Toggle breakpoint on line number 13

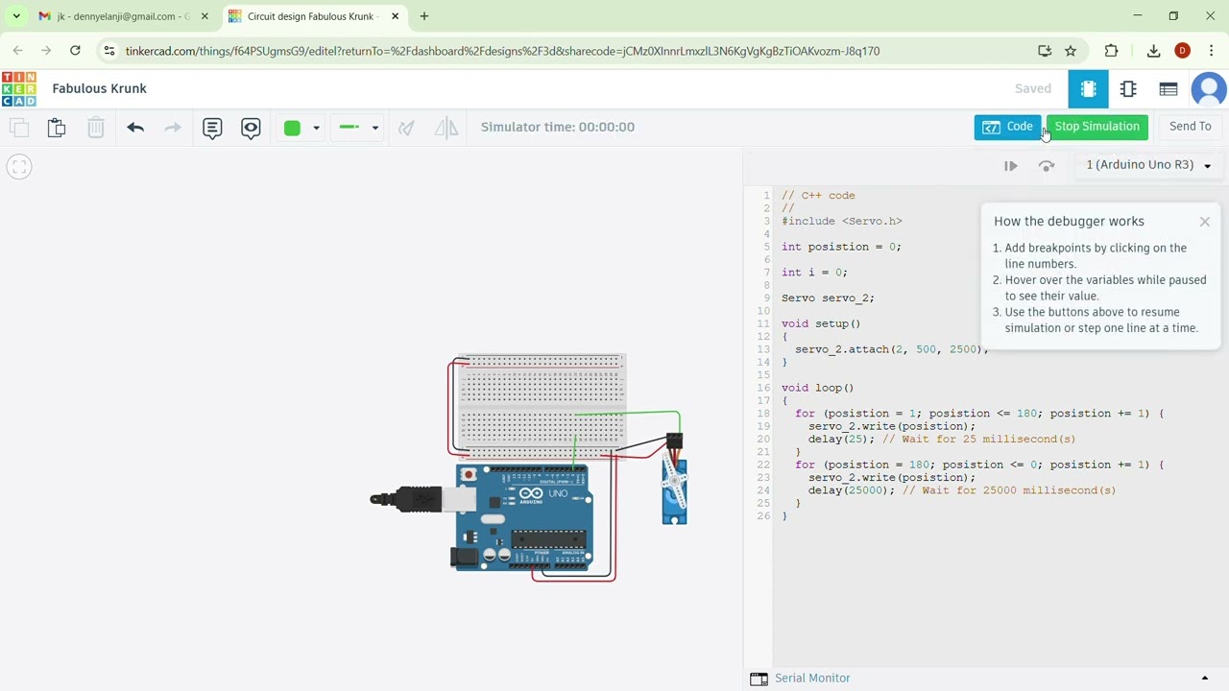coord(763,349)
